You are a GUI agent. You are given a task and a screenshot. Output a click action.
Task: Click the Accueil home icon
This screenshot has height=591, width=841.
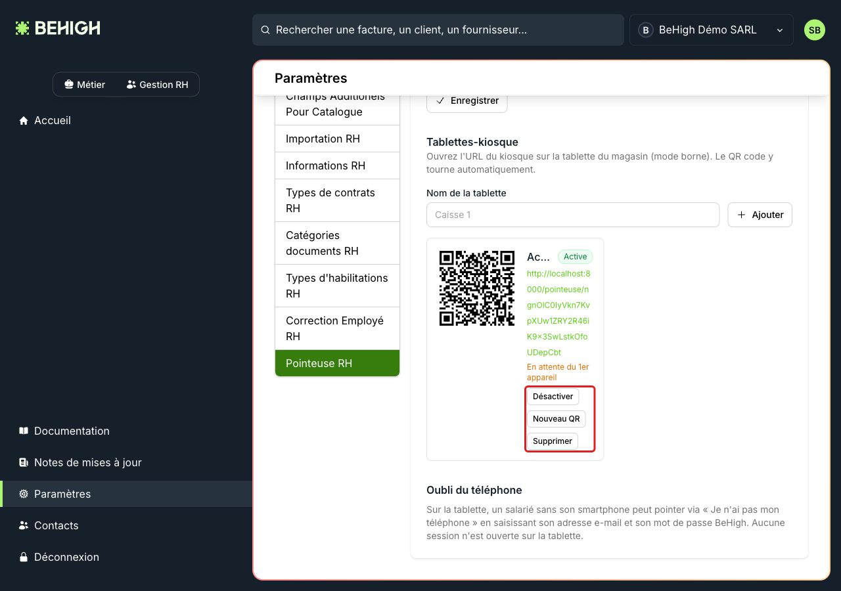(x=24, y=121)
